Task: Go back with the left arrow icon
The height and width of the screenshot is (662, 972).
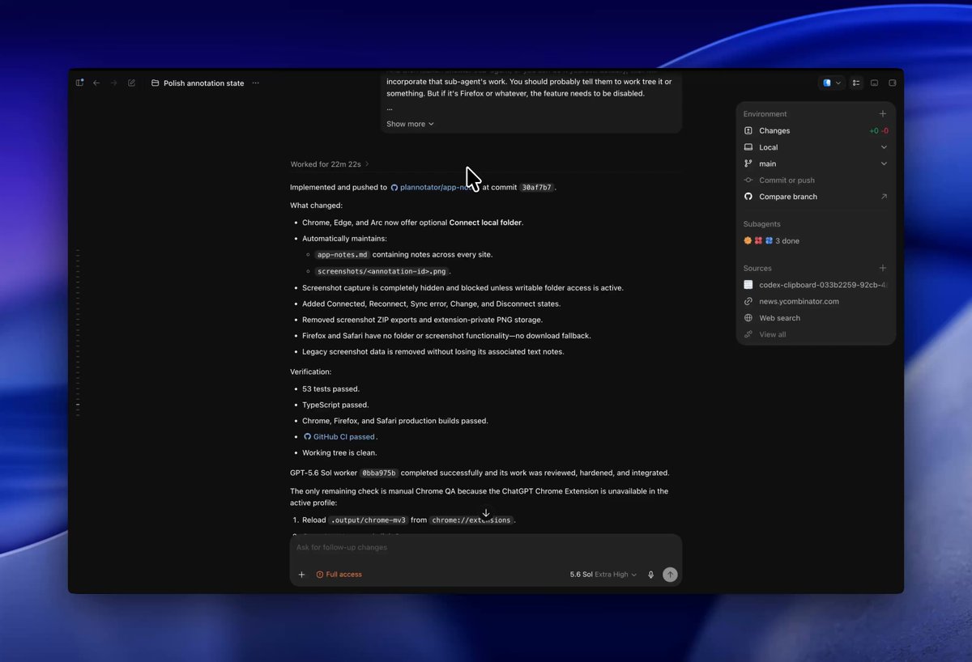Action: pos(96,83)
